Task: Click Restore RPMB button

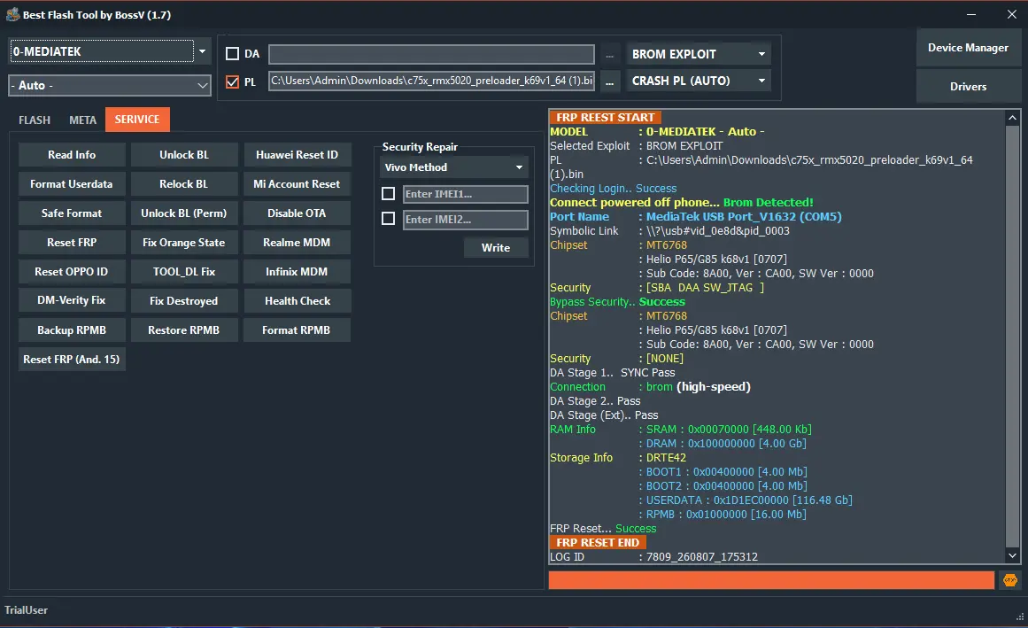Action: pyautogui.click(x=184, y=330)
